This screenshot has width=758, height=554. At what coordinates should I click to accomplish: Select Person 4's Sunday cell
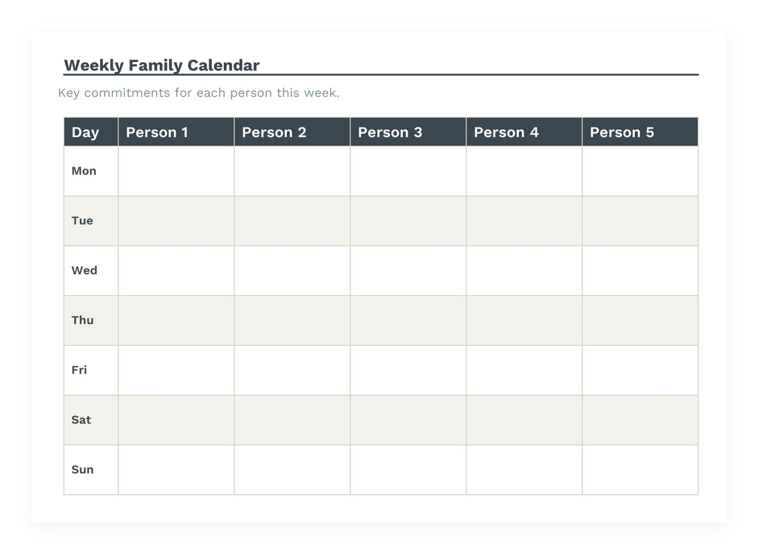click(524, 470)
